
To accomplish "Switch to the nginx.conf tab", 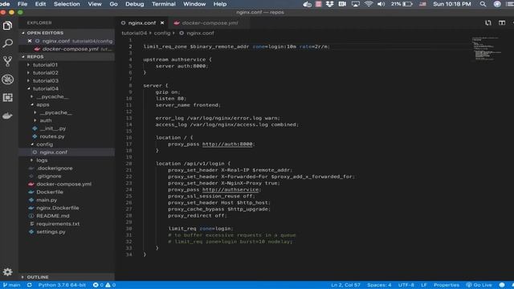I will coord(142,23).
